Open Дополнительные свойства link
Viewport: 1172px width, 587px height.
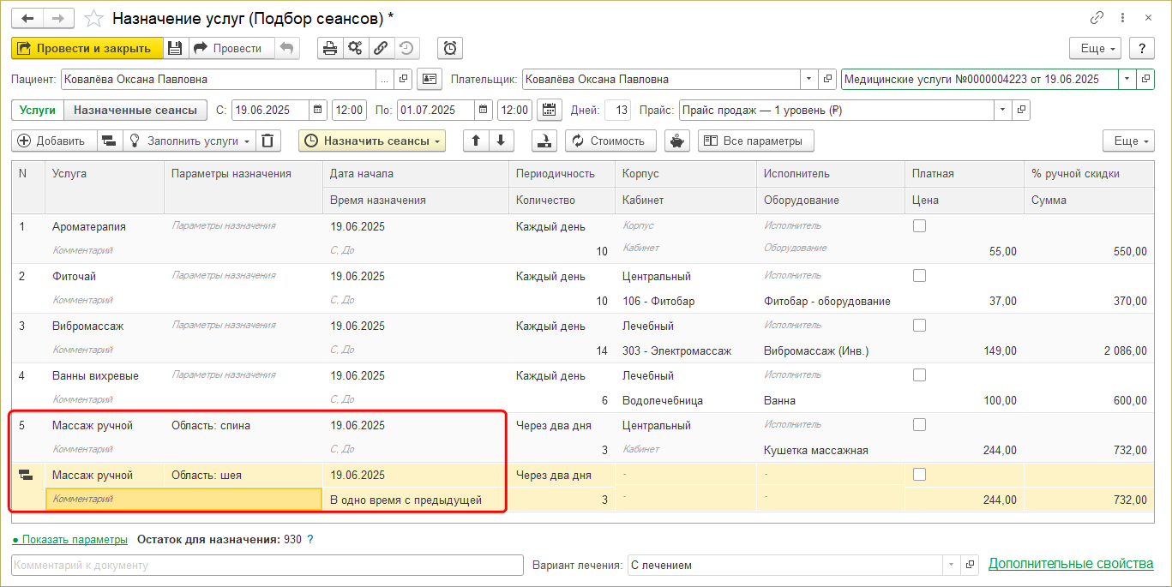click(1071, 564)
